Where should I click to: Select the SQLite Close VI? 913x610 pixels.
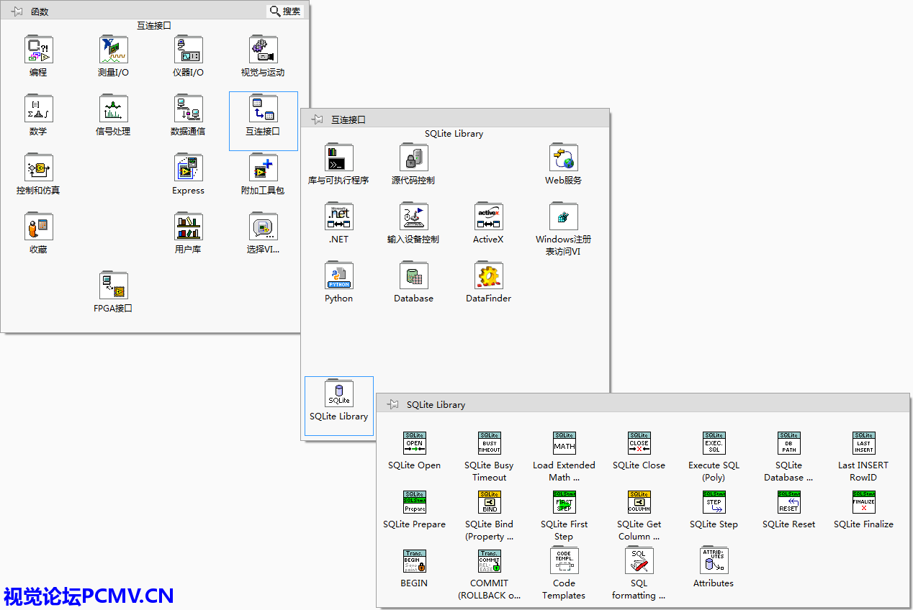click(639, 443)
